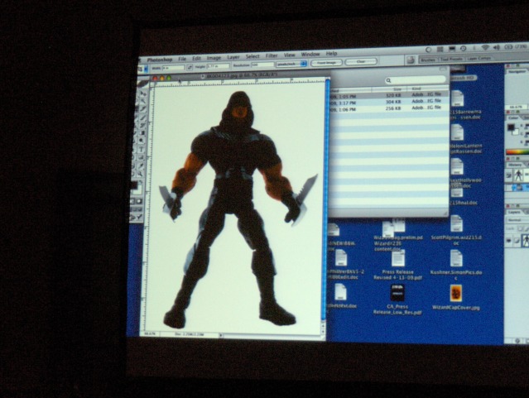Click the Wi-Fi status icon
This screenshot has height=398, width=529.
(x=485, y=47)
